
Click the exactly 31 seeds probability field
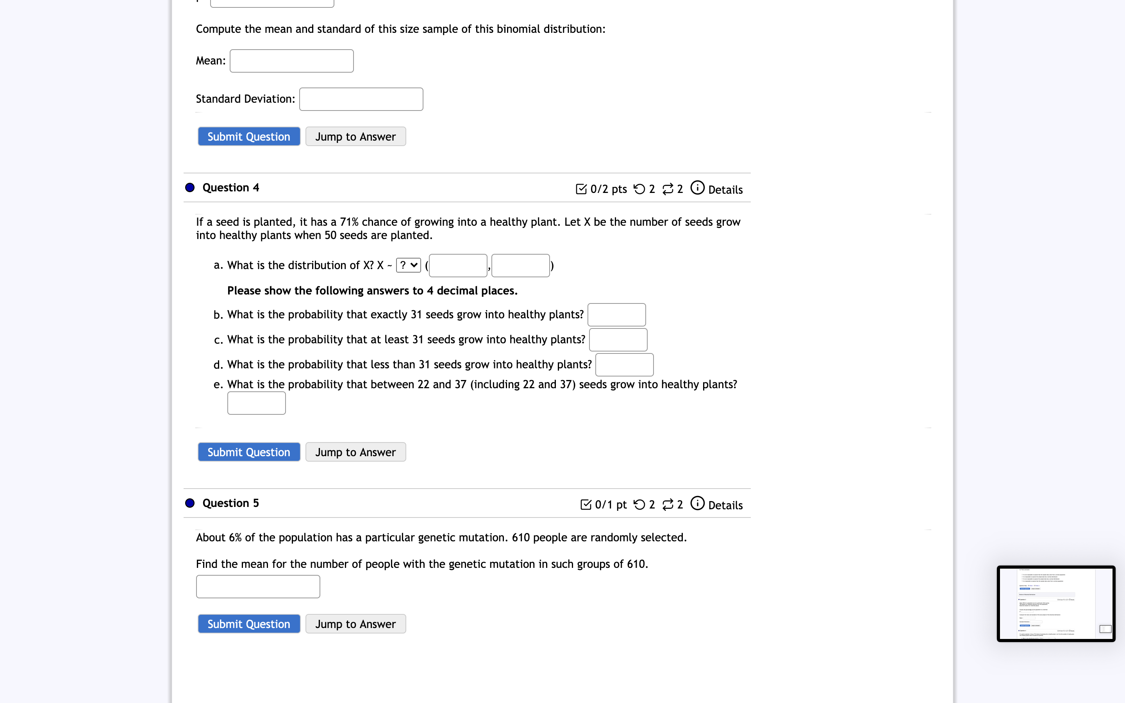(x=616, y=315)
